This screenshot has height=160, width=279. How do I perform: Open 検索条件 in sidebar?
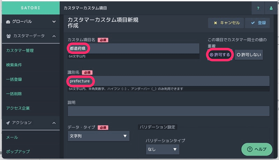click(14, 65)
